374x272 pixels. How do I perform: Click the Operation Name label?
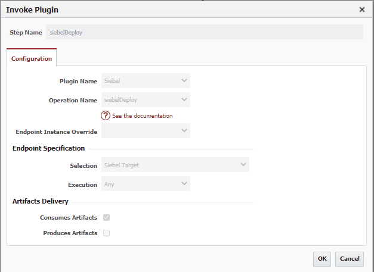click(x=73, y=101)
